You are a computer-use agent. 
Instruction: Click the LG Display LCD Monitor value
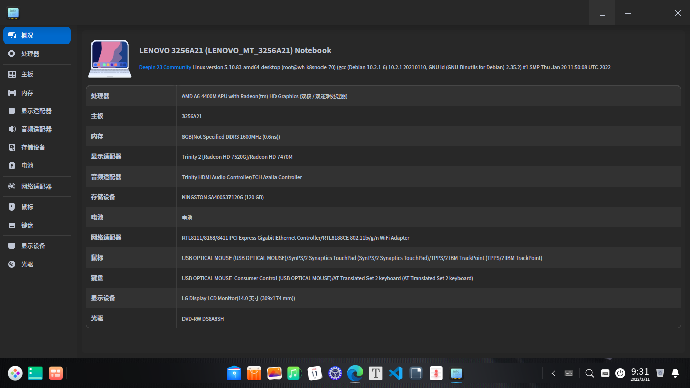click(239, 298)
